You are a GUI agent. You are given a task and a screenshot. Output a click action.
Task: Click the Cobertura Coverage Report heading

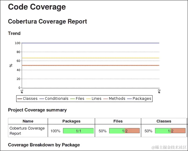point(47,22)
